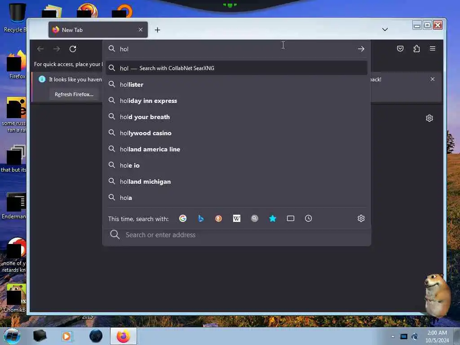Open a new tab with plus button
This screenshot has height=345, width=460.
coord(158,30)
